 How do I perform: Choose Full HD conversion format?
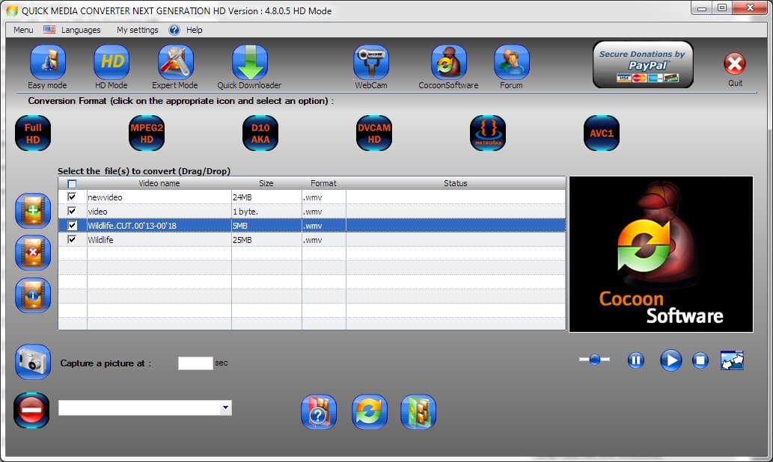(x=33, y=133)
